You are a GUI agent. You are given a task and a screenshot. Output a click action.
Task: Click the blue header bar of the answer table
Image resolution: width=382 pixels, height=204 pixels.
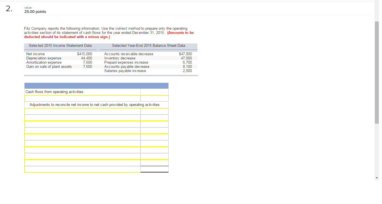[96, 85]
